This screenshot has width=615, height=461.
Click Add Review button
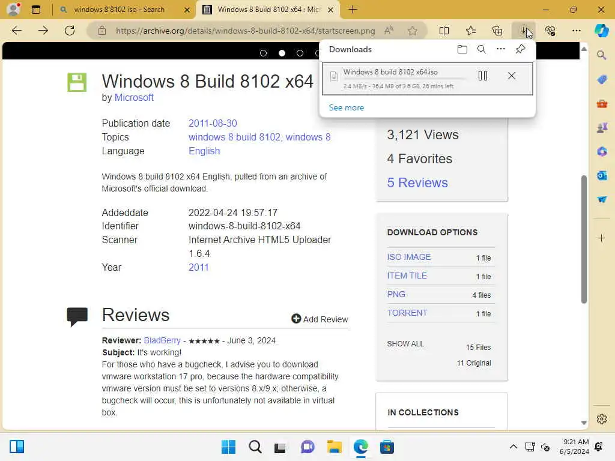click(x=320, y=319)
